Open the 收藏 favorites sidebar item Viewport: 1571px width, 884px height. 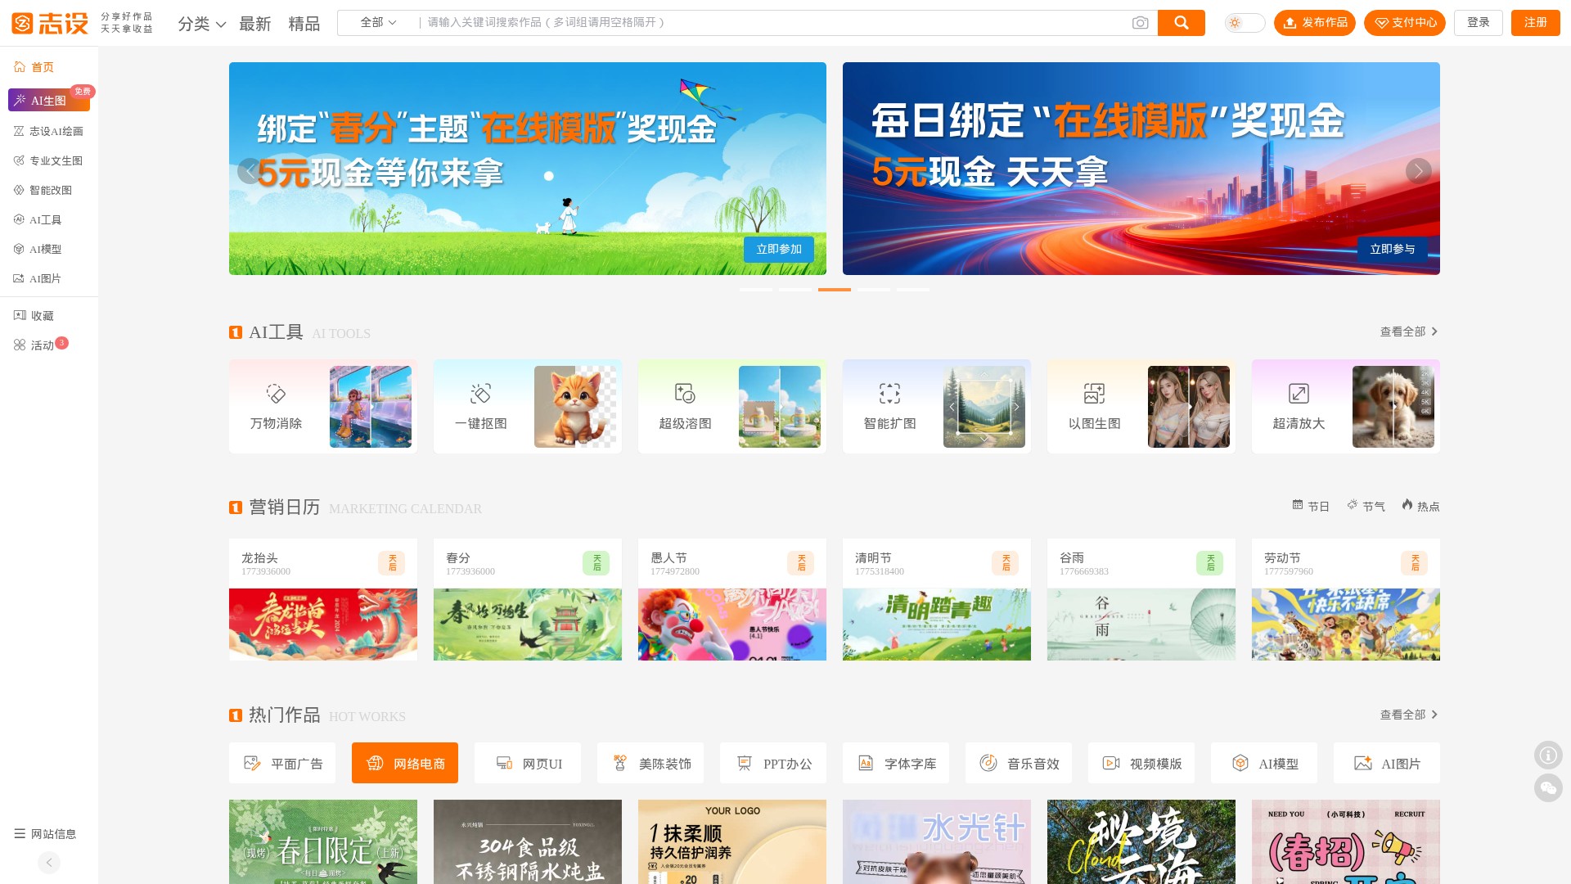tap(42, 316)
